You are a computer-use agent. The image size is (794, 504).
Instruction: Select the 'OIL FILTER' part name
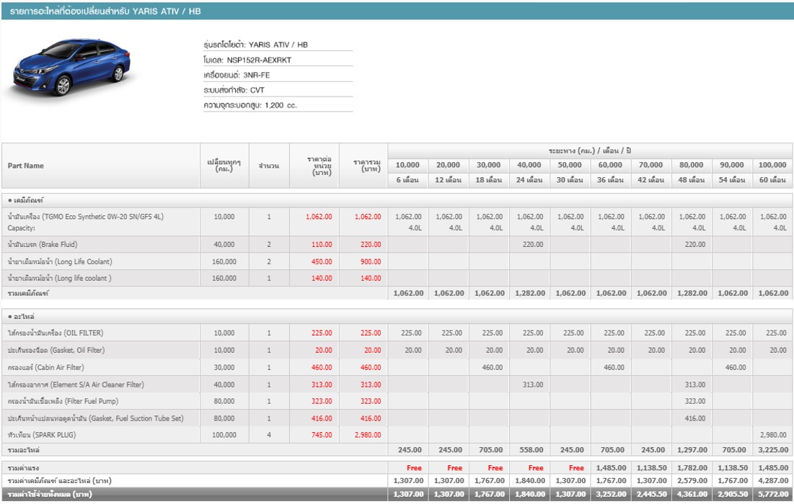(56, 333)
